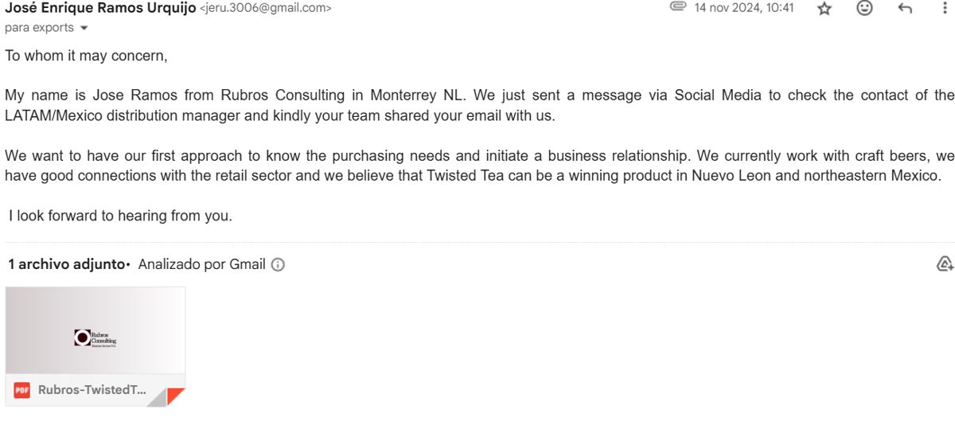Click the To whom it may concern greeting
Image resolution: width=955 pixels, height=421 pixels.
(x=86, y=57)
